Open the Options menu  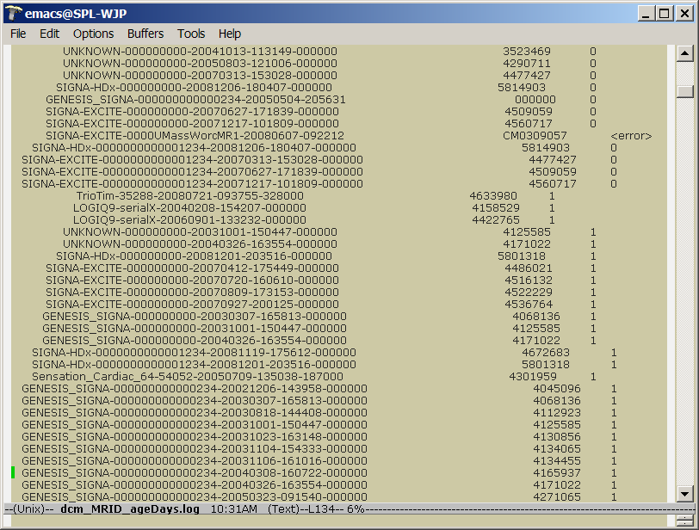93,34
